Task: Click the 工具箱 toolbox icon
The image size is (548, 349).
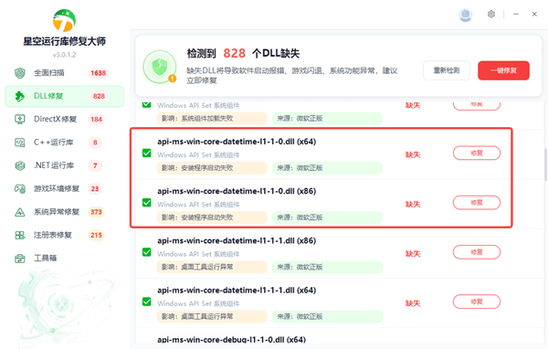Action: point(20,259)
